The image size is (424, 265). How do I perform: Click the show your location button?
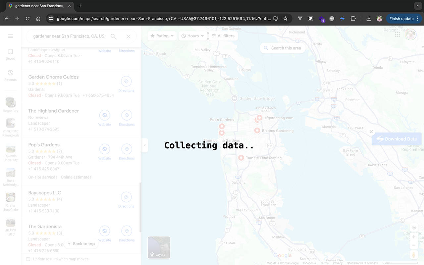coord(414,228)
